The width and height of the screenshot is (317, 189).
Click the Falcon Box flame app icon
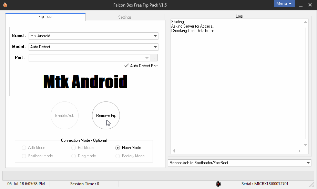5,5
